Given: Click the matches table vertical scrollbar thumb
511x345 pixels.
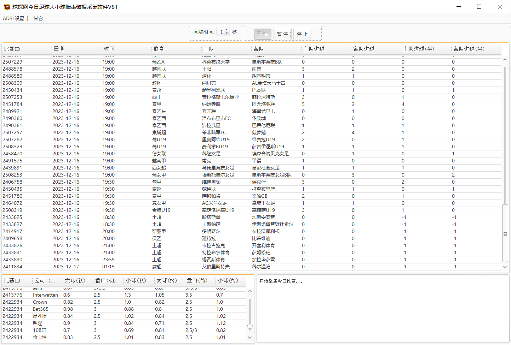Looking at the screenshot, I should 505,233.
